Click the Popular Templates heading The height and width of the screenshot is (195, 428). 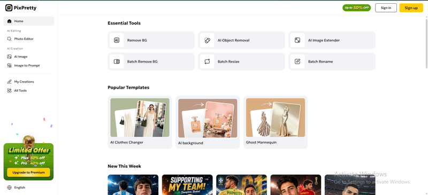click(128, 88)
